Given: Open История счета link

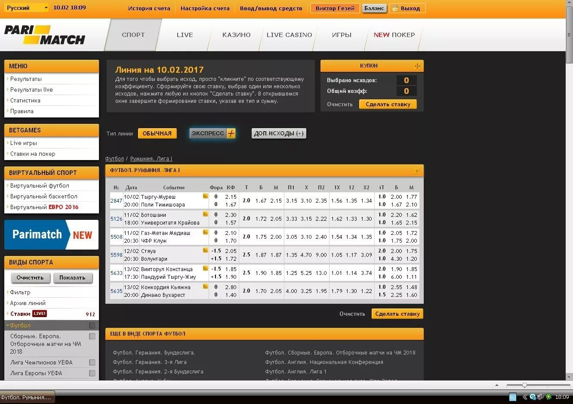Looking at the screenshot, I should tap(149, 8).
